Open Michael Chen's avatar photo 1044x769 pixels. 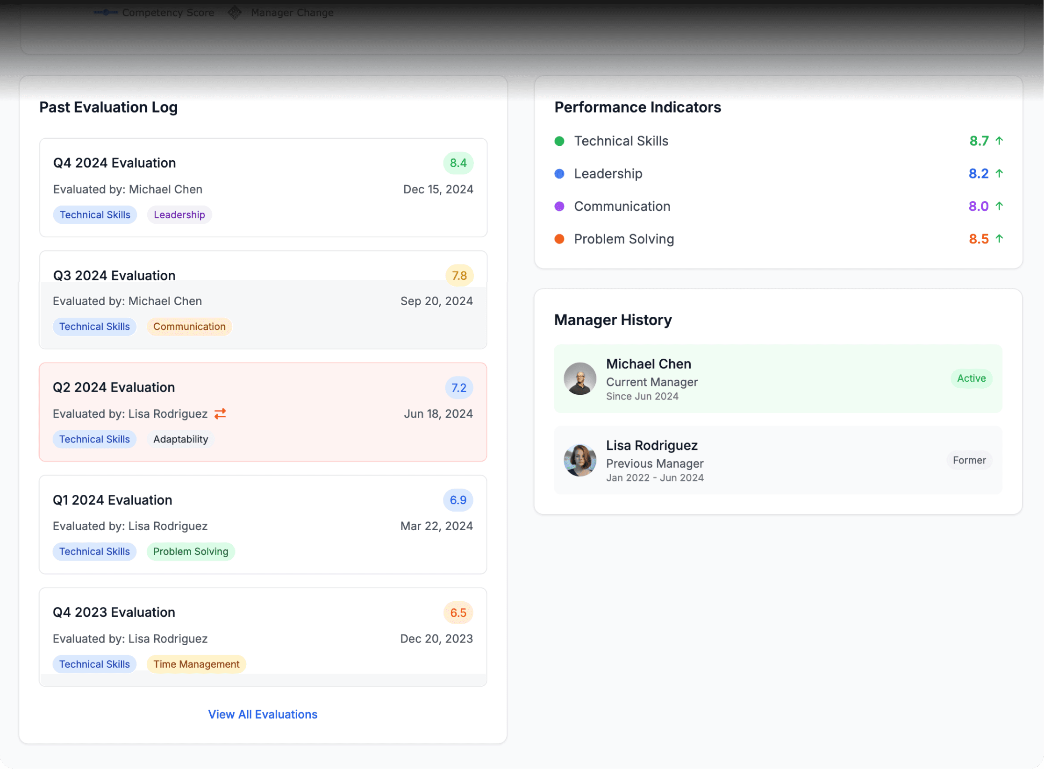click(580, 379)
